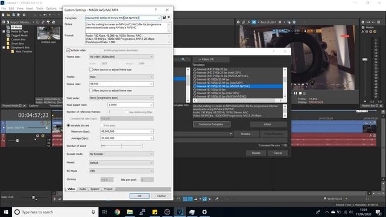386x217 pixels.
Task: Click the mute icon on the video track header
Action: pos(42,123)
